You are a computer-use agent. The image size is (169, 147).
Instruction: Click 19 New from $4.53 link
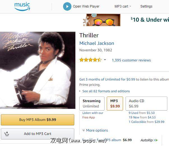[142, 117]
